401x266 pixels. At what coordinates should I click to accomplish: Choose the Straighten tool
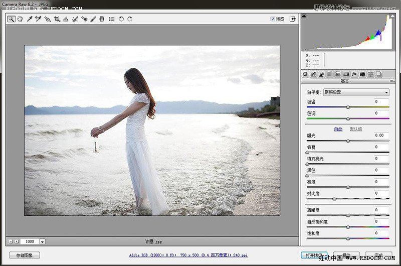click(x=66, y=19)
